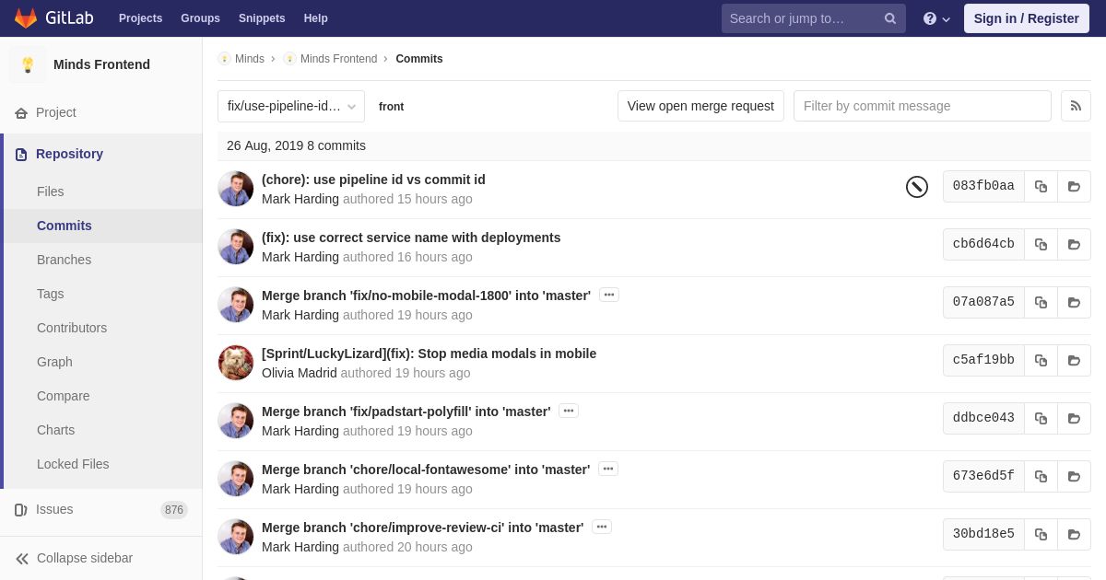Click the Issues count badge 876
Viewport: 1106px width, 580px height.
[x=174, y=510]
